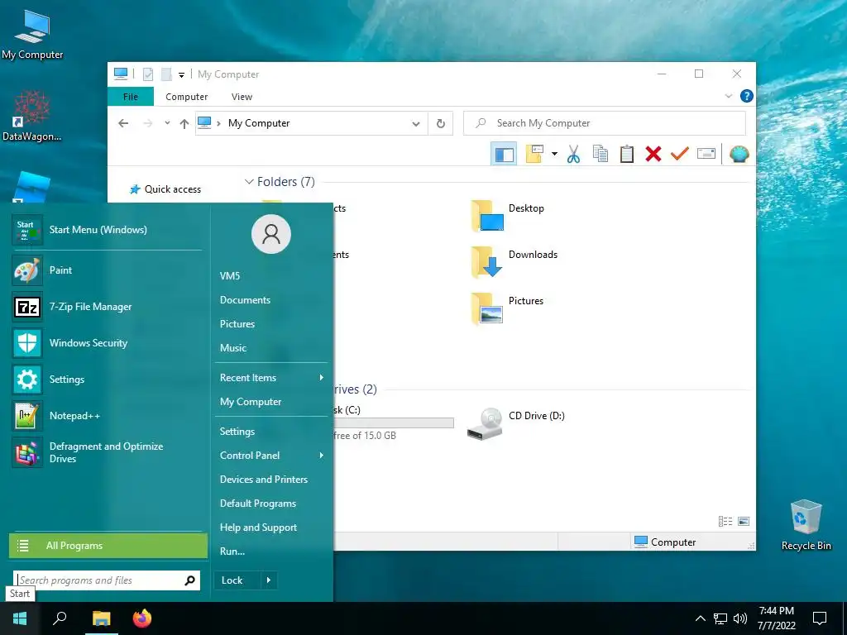This screenshot has width=847, height=635.
Task: Open the View ribbon tab
Action: pyautogui.click(x=242, y=97)
